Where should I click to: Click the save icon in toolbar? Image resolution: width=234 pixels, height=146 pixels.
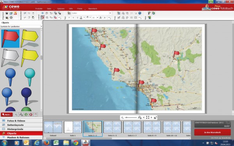pos(7,13)
